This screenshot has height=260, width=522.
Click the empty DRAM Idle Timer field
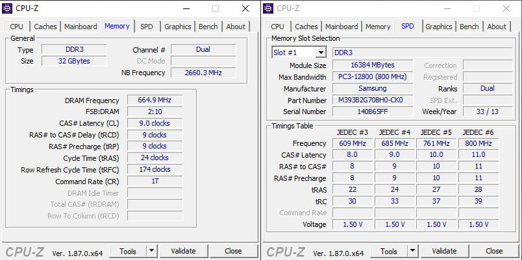[x=155, y=193]
